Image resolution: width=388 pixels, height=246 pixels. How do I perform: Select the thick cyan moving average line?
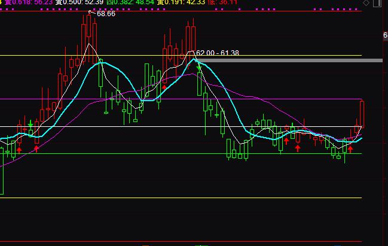pos(102,62)
